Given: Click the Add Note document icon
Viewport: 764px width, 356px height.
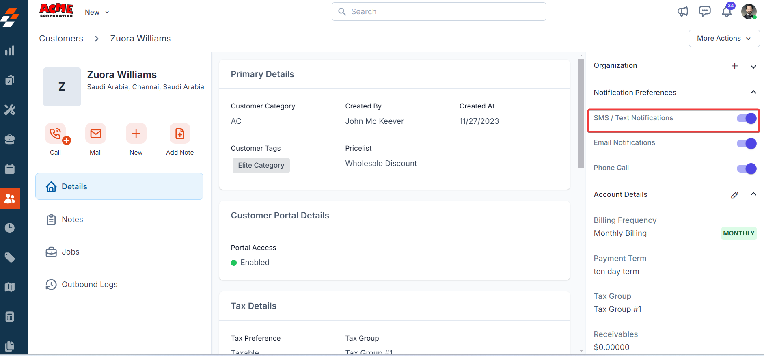Looking at the screenshot, I should (180, 134).
